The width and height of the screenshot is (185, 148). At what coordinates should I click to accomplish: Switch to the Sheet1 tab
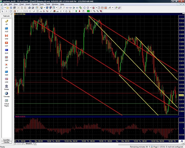29,144
